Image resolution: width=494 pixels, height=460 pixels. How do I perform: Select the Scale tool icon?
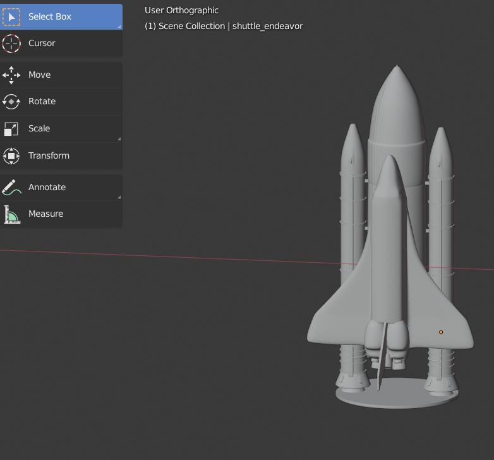click(11, 129)
